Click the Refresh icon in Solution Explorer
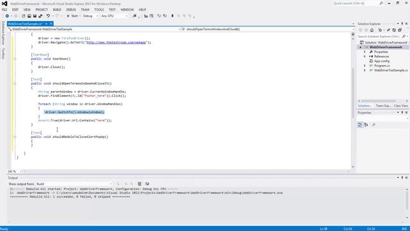 pos(394,30)
